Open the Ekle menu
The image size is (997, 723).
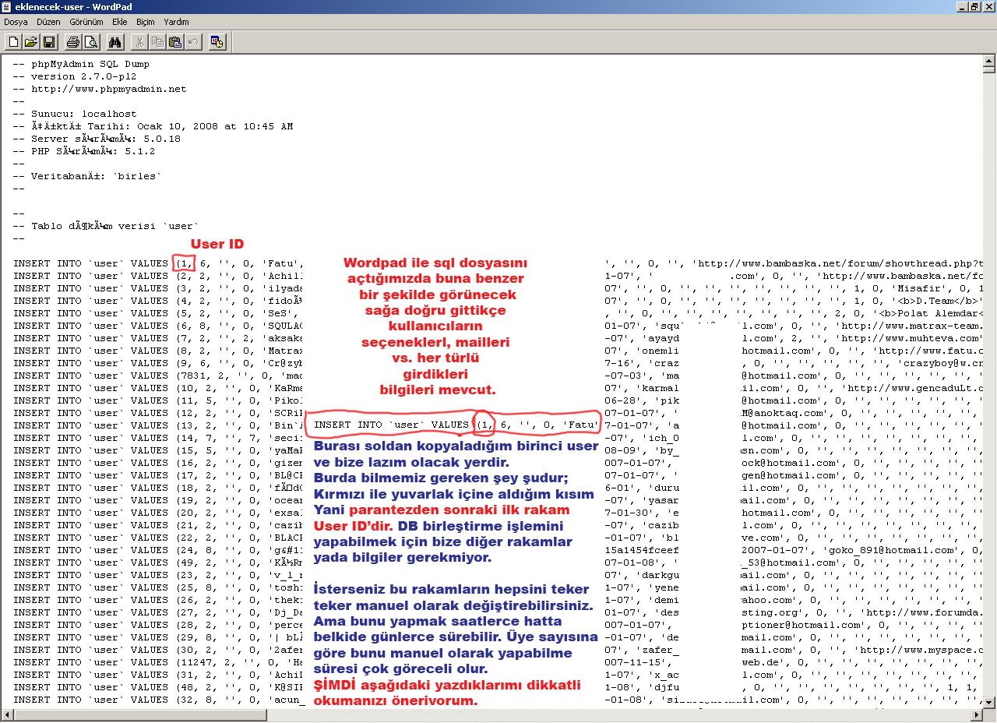[120, 23]
